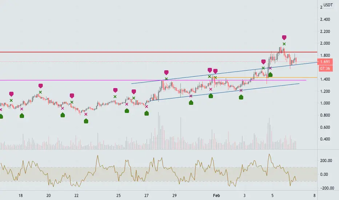339x200 pixels.
Task: Click the 8 date label on the time axis
Action: tap(314, 196)
